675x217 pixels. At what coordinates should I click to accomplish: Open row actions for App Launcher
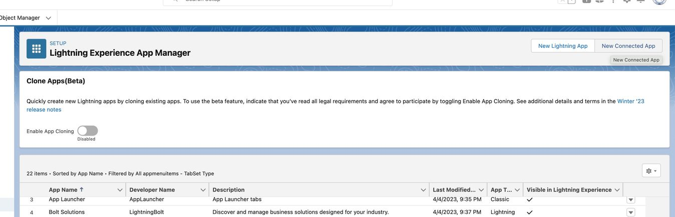click(630, 200)
